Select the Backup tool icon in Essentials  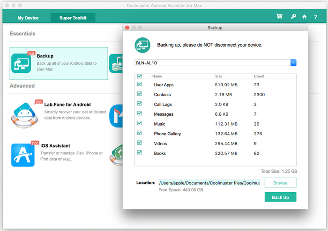point(21,63)
